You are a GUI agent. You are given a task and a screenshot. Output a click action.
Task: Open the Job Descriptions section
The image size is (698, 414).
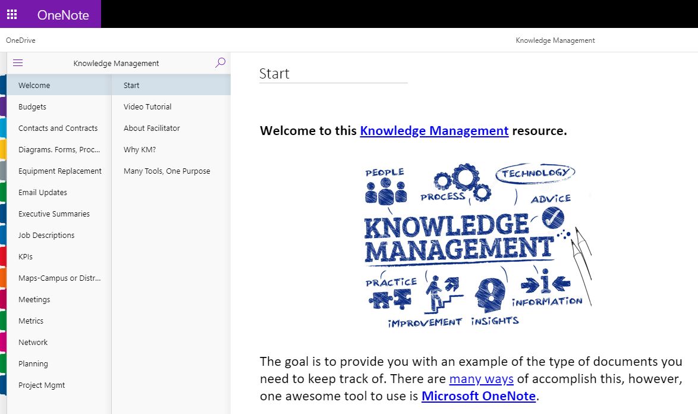point(59,234)
